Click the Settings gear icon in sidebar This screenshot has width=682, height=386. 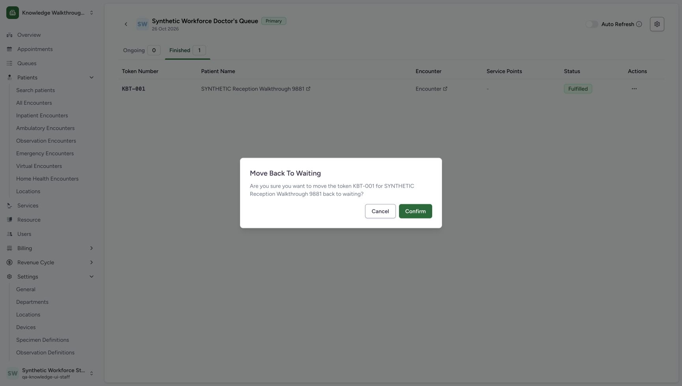(x=9, y=277)
